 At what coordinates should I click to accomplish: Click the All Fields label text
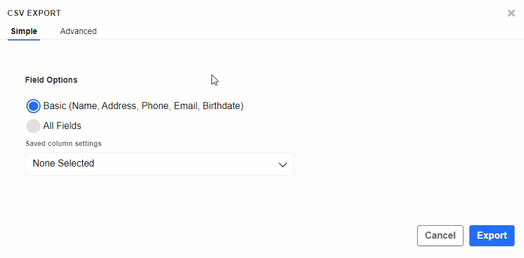(62, 125)
